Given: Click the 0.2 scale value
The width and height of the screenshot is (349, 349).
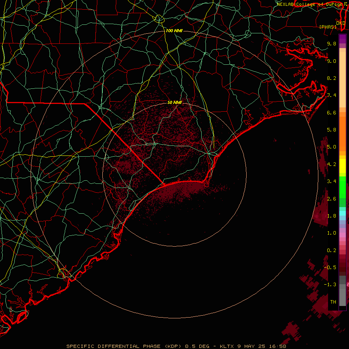Looking at the screenshot, I should click(x=332, y=251).
